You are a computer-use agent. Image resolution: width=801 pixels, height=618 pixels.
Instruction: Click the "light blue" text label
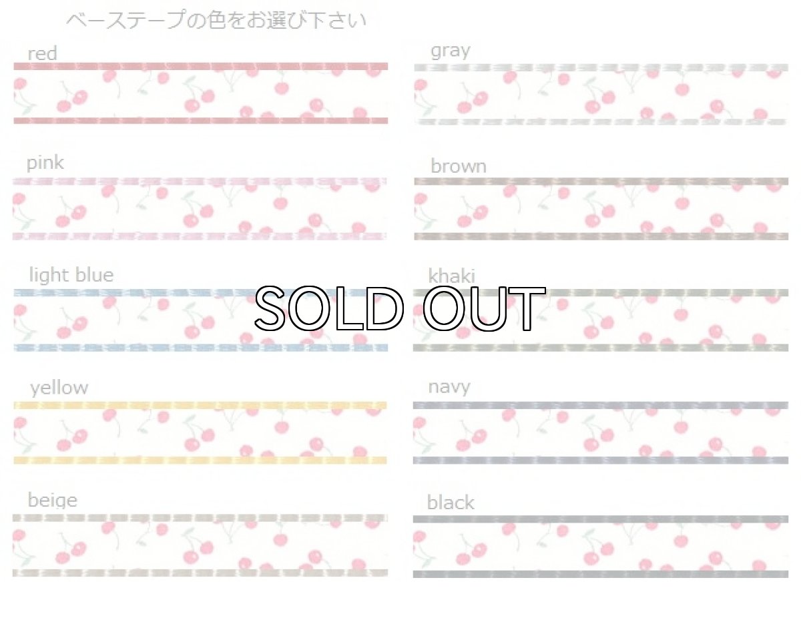click(71, 275)
